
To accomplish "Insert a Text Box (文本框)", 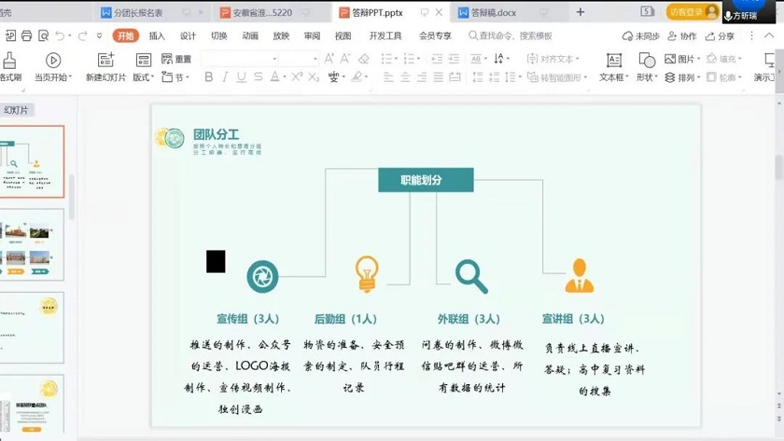I will 613,67.
